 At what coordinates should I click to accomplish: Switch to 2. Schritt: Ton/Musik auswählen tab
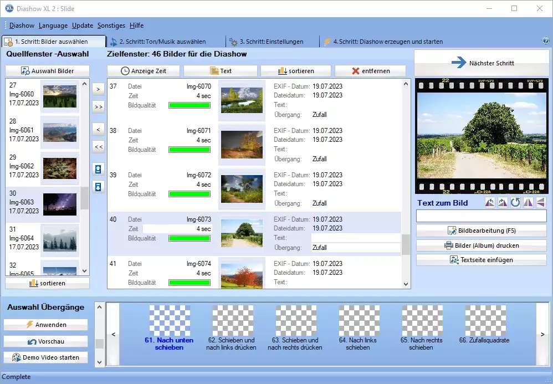point(158,42)
